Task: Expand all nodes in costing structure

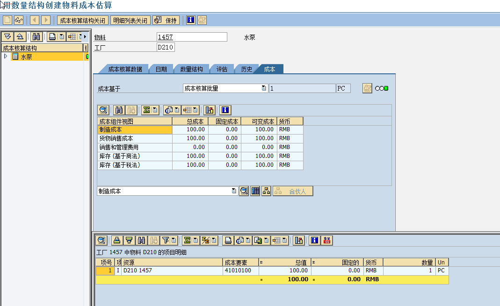Action: tap(7, 37)
